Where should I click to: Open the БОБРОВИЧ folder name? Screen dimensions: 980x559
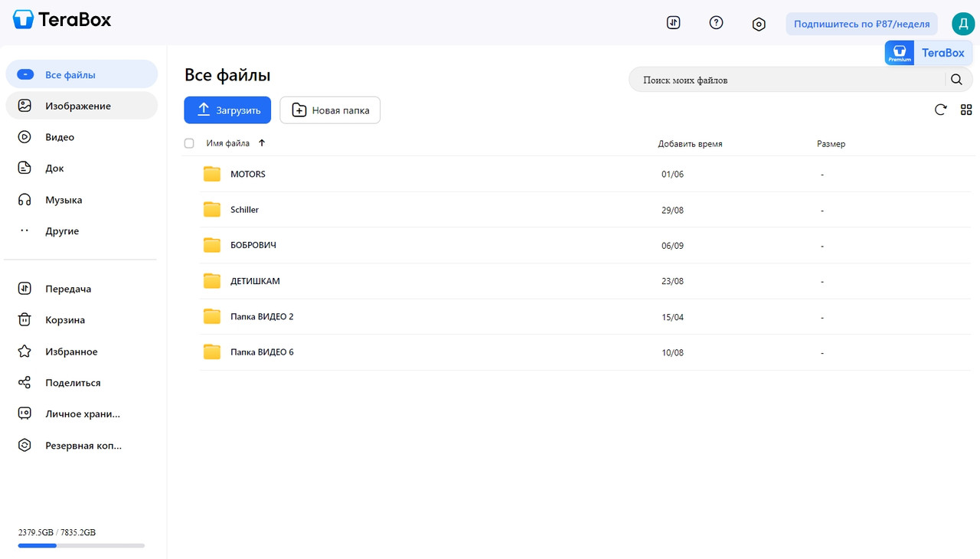point(253,245)
